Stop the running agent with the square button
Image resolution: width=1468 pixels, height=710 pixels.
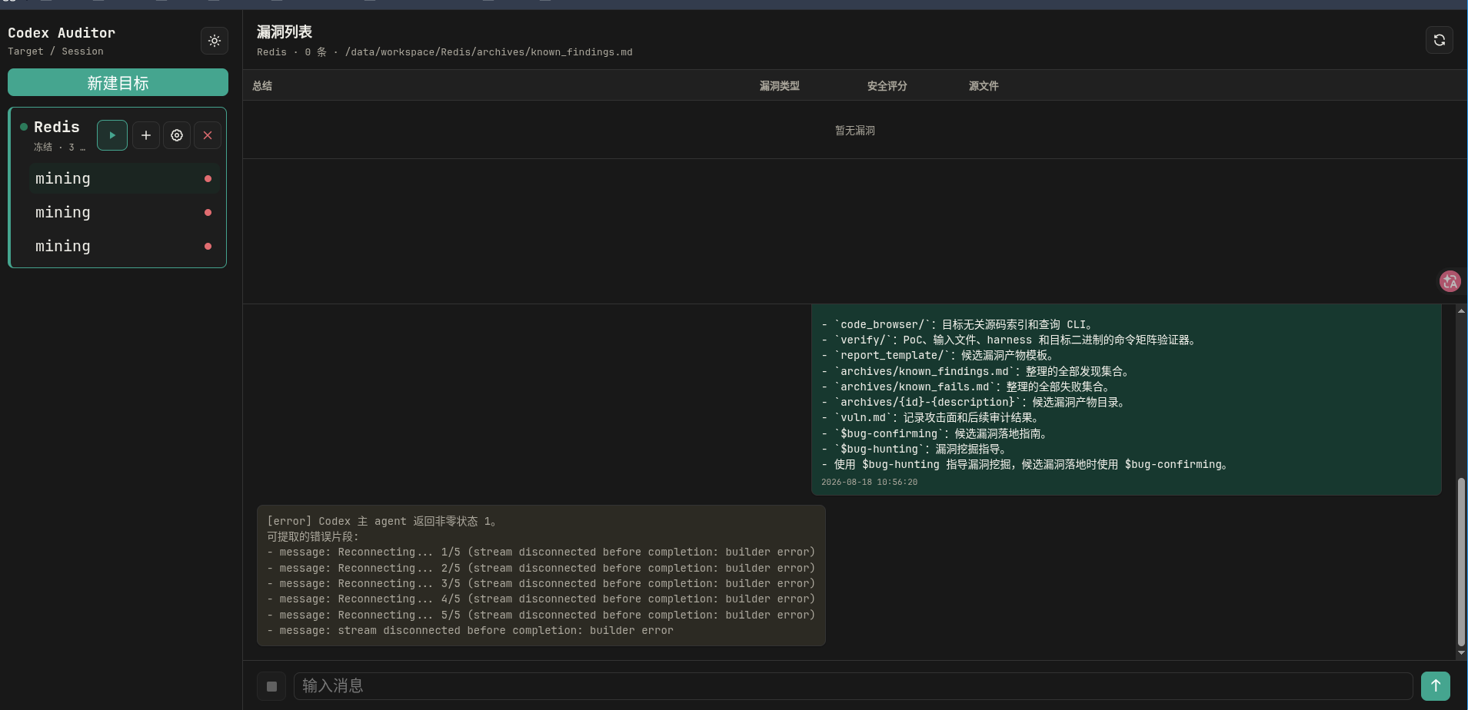click(x=271, y=686)
